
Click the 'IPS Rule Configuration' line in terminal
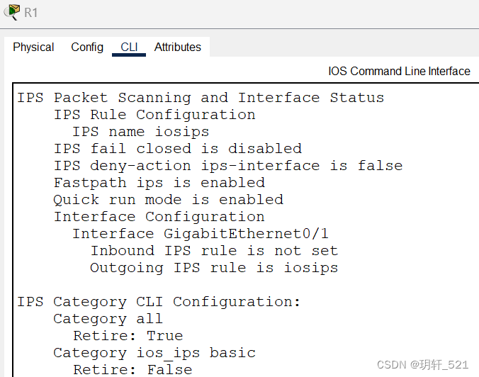[x=154, y=115]
